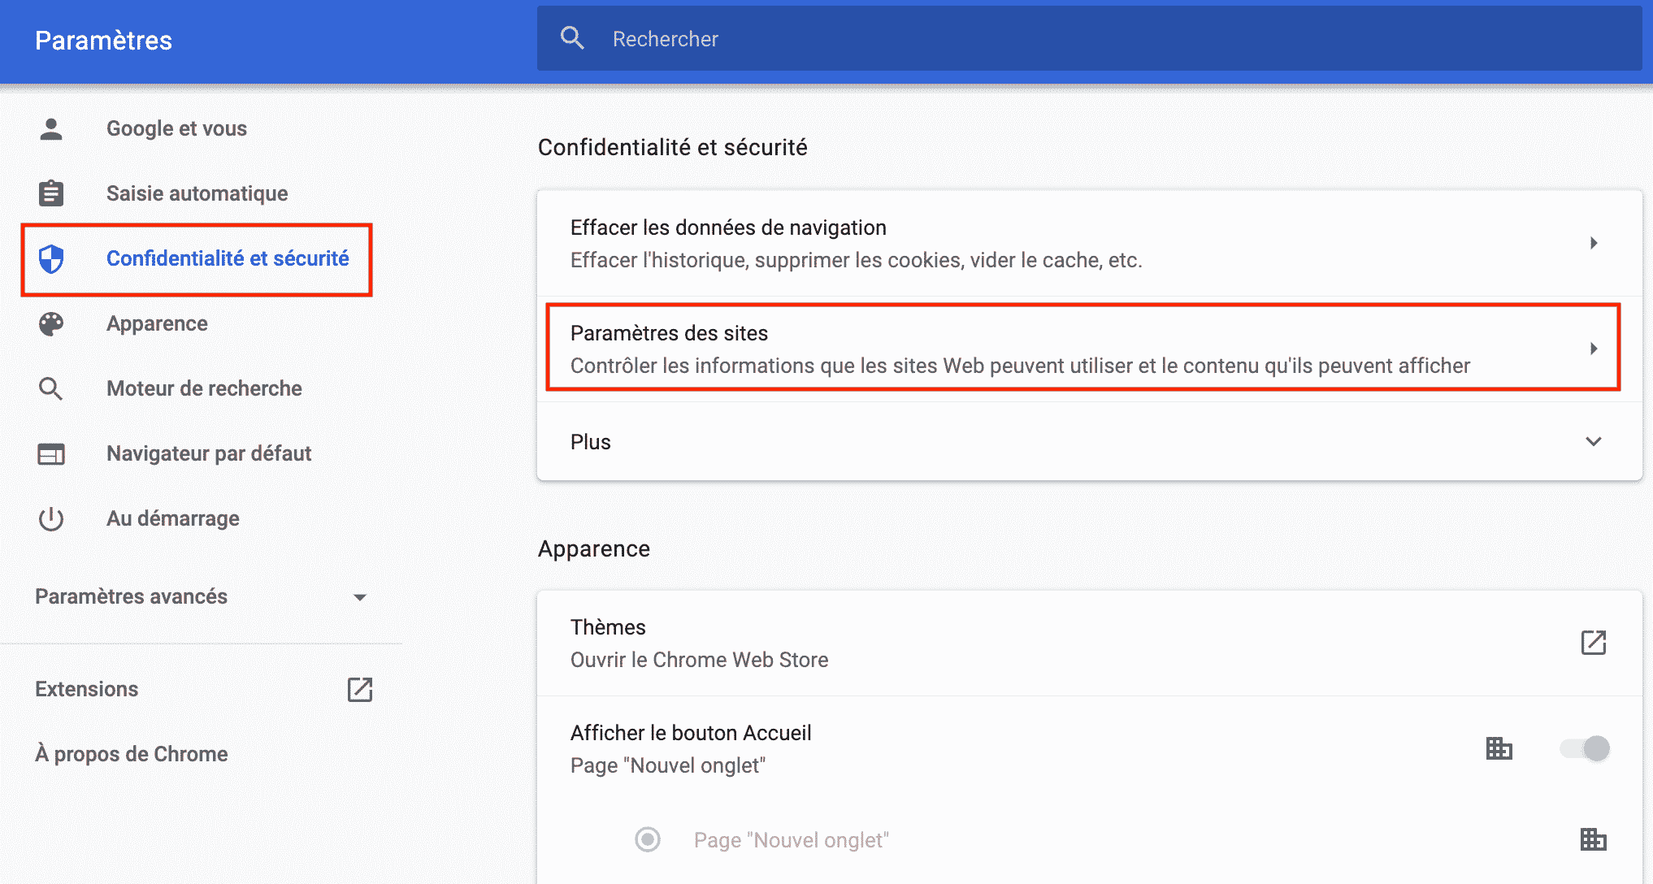Select Moteur de recherche in sidebar
The image size is (1653, 884).
coord(204,389)
